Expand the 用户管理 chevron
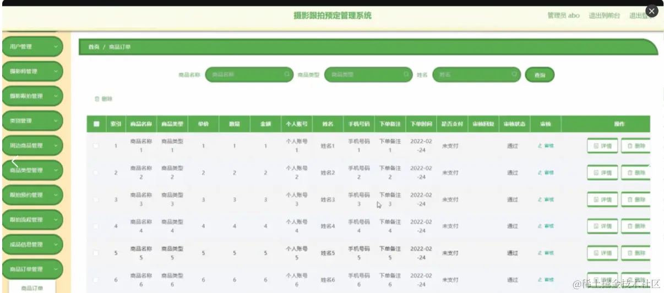Screen dimensions: 664x293 click(56, 47)
